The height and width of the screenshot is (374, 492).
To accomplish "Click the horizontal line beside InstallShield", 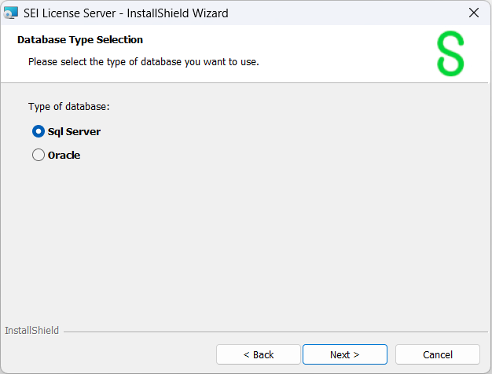I will (275, 332).
